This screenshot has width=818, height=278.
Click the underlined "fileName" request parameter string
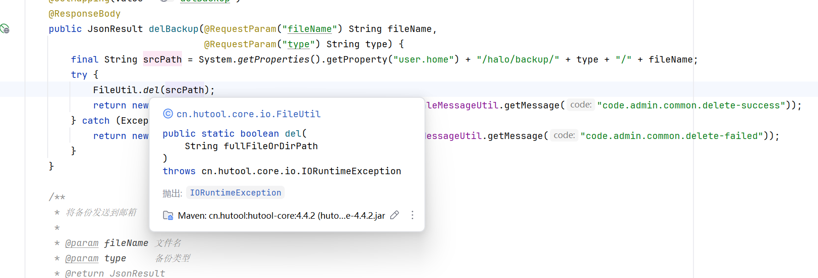309,29
